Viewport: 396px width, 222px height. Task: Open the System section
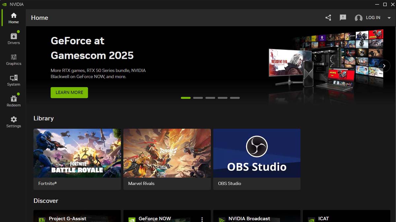point(14,80)
